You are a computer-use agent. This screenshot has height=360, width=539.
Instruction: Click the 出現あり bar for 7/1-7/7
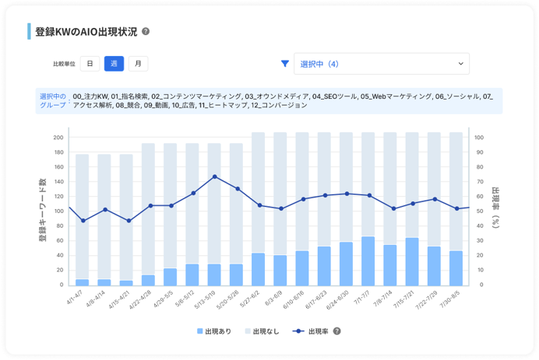click(x=368, y=261)
